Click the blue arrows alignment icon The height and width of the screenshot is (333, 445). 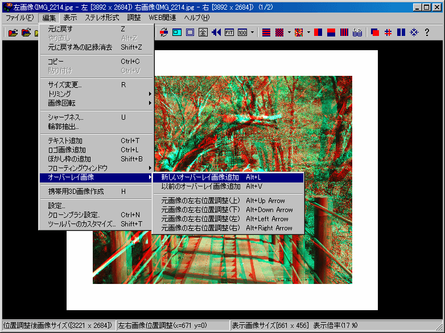[216, 33]
